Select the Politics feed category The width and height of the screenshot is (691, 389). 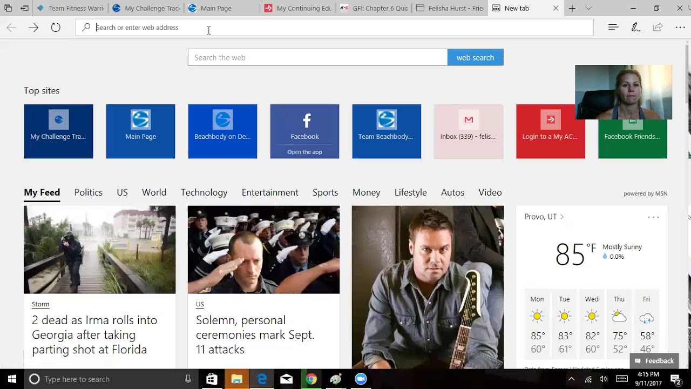pyautogui.click(x=89, y=192)
